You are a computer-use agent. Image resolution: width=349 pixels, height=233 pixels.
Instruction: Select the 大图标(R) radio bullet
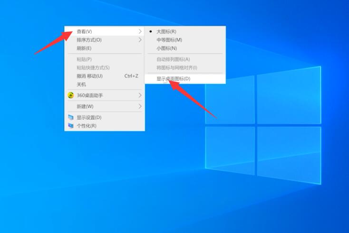pos(151,31)
